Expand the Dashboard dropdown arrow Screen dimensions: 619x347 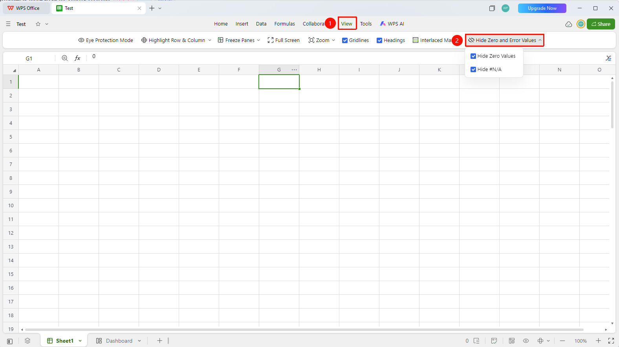pyautogui.click(x=139, y=341)
